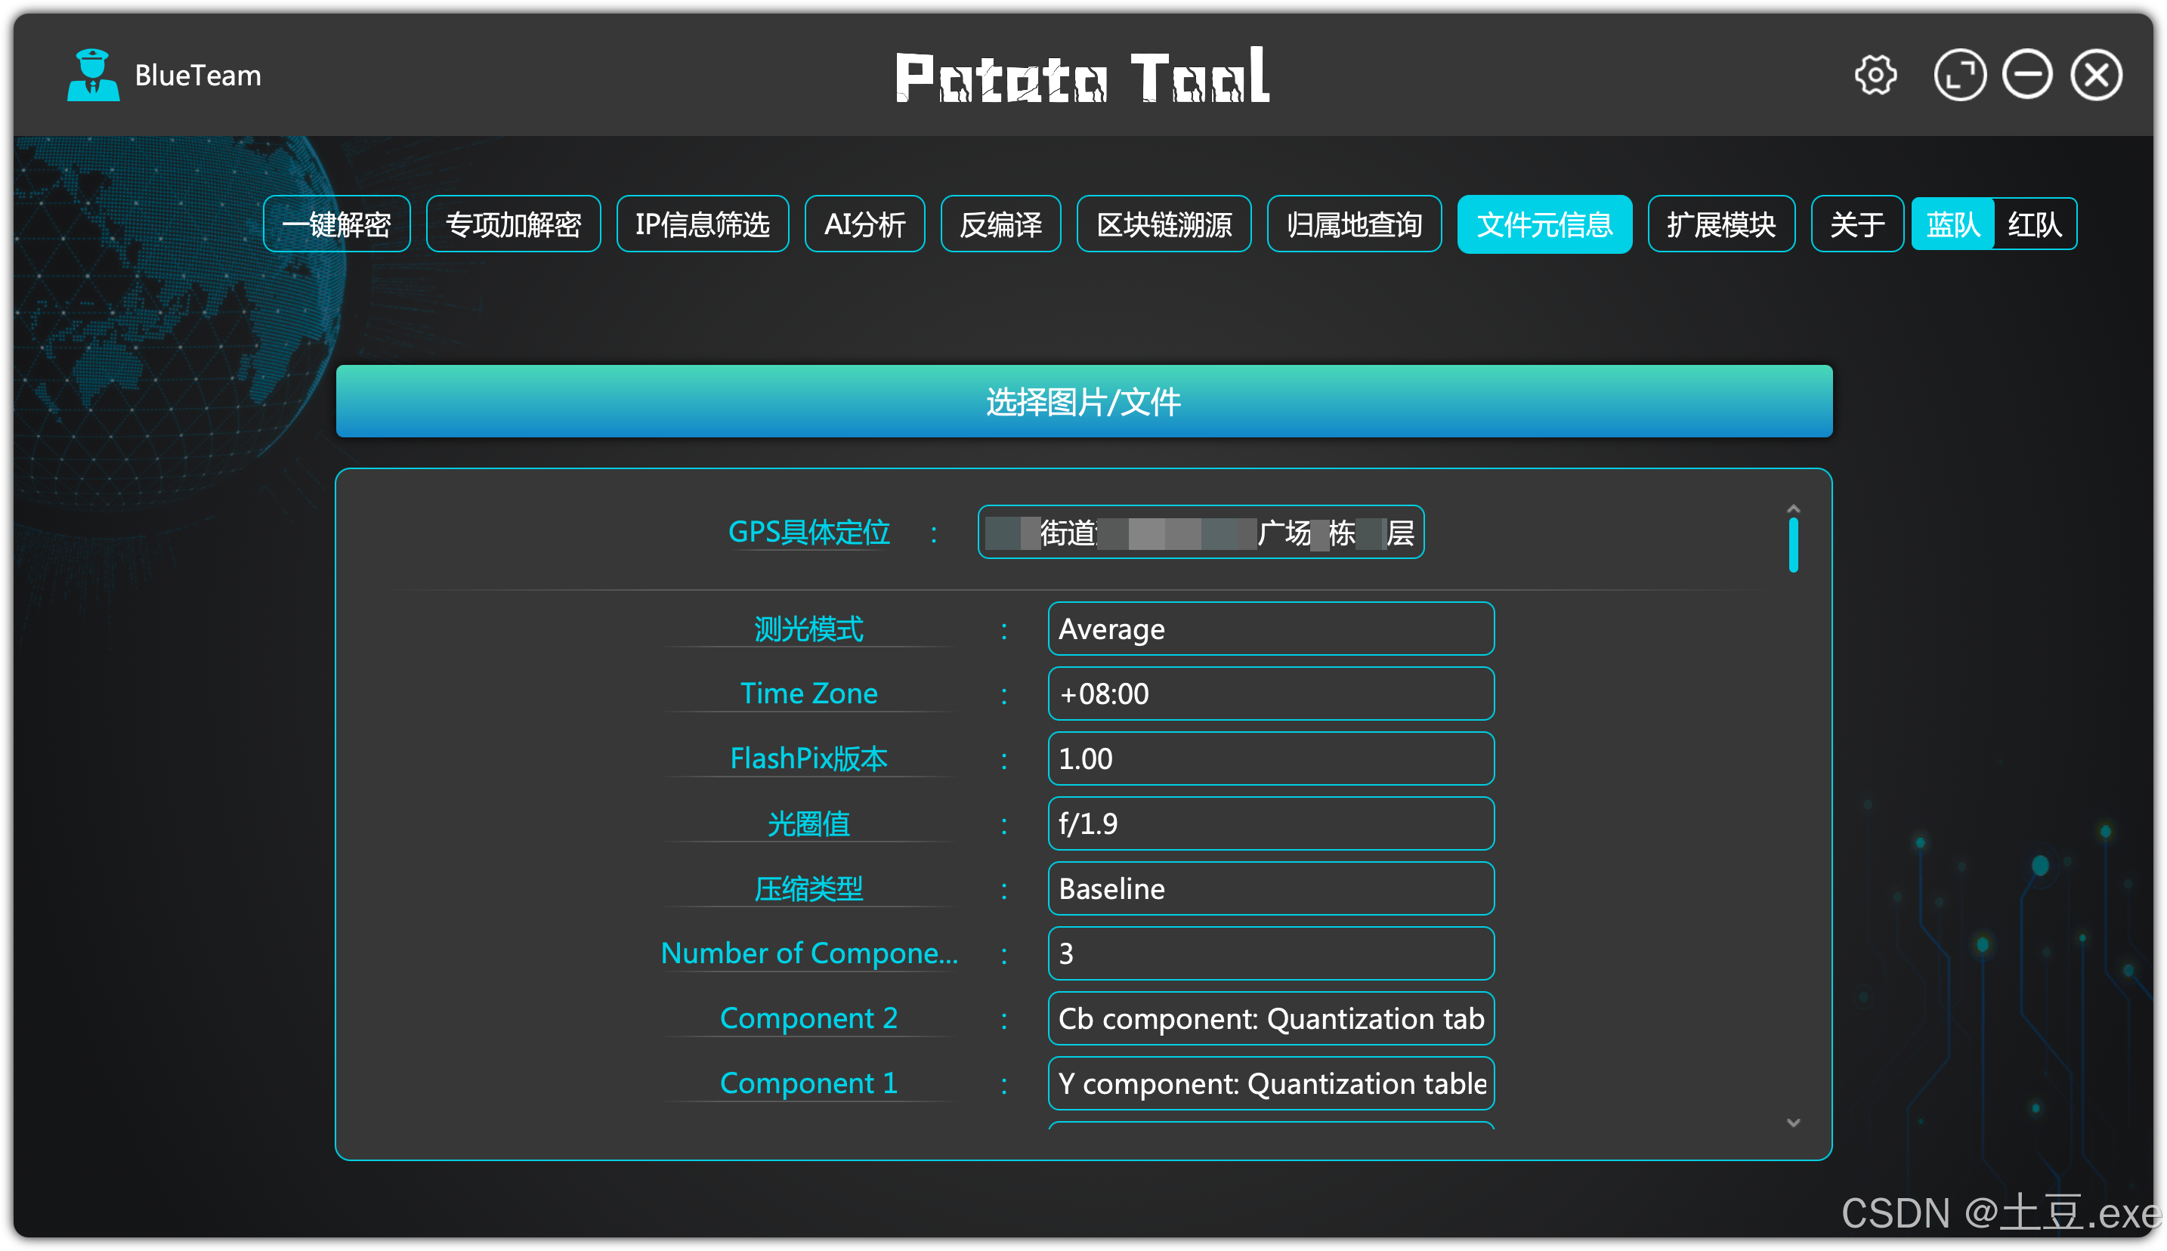
Task: Click the 选择图片/文件 button
Action: pyautogui.click(x=1083, y=401)
